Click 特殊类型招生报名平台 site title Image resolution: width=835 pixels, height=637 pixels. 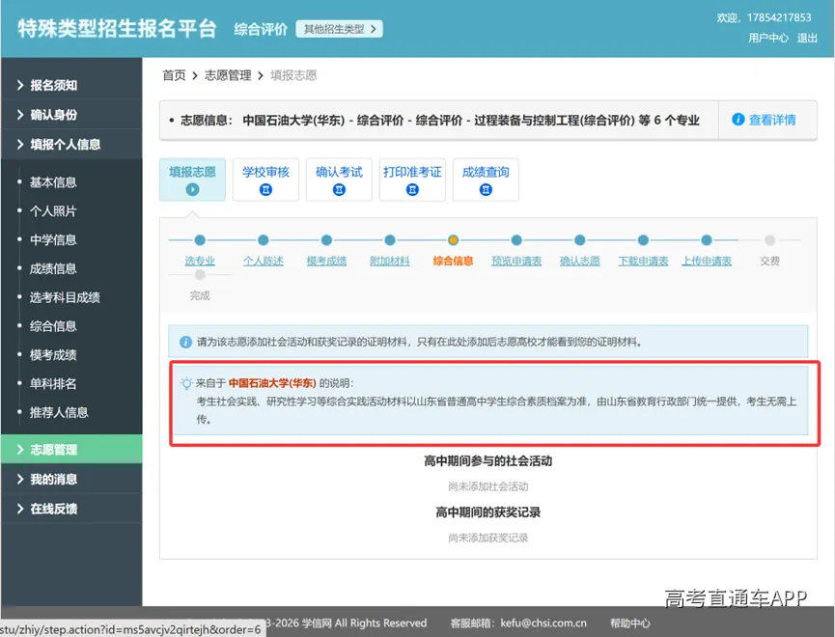pyautogui.click(x=117, y=29)
